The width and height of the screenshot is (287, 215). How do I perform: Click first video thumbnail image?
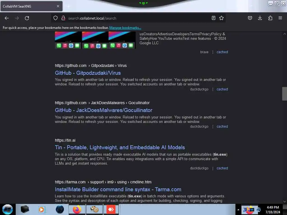pos(68,40)
